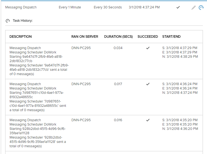Viewport: 207px width, 154px height.
Task: Click the 0.017 duration value
Action: pos(118,84)
